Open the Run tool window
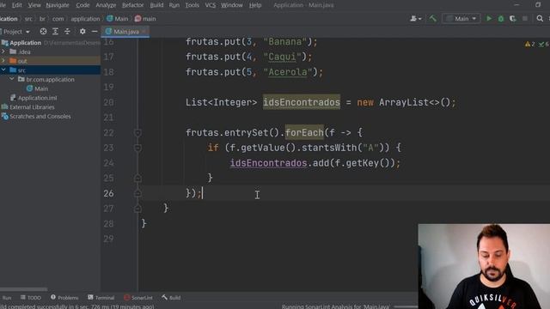550x309 pixels. (x=6, y=298)
